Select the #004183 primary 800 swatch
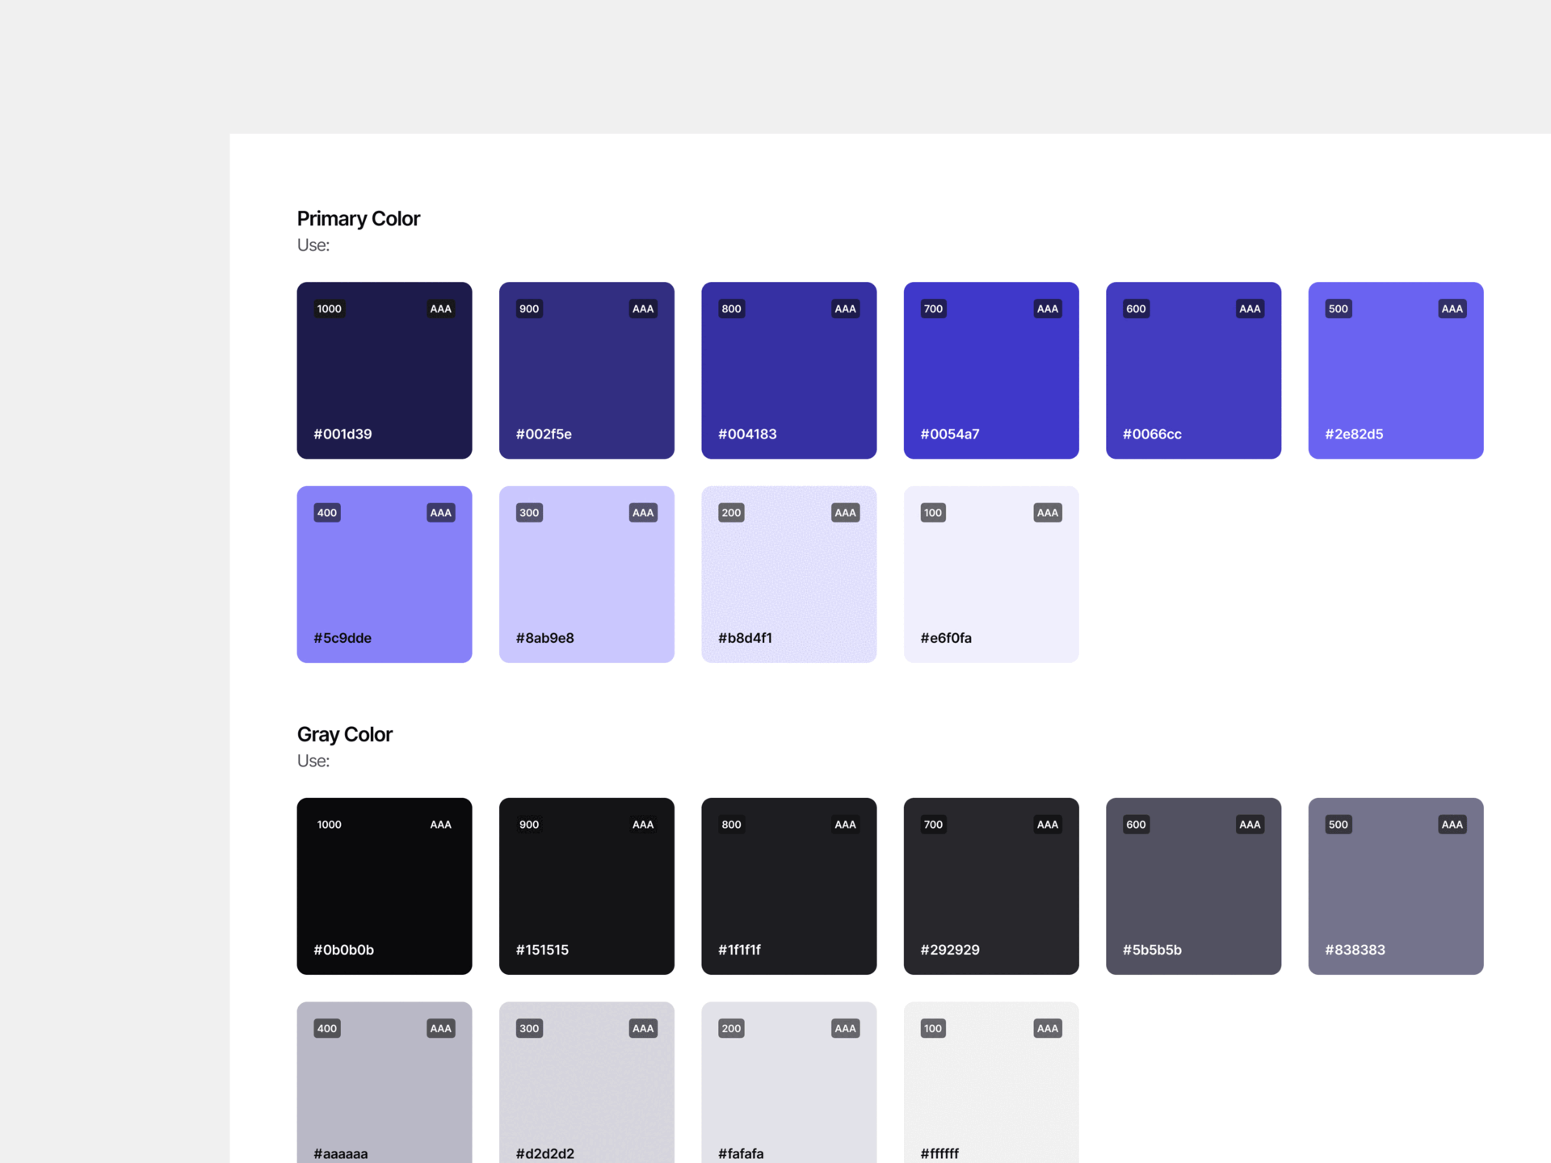The height and width of the screenshot is (1163, 1551). point(788,370)
